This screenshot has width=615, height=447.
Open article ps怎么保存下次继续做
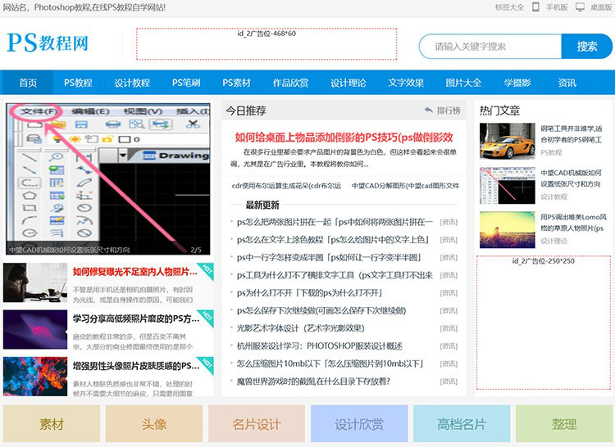pyautogui.click(x=321, y=311)
